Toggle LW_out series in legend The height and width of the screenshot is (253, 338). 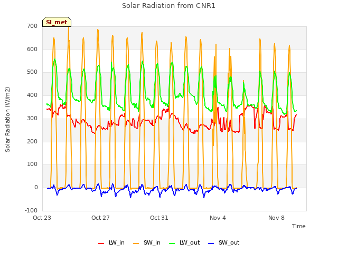coord(184,242)
